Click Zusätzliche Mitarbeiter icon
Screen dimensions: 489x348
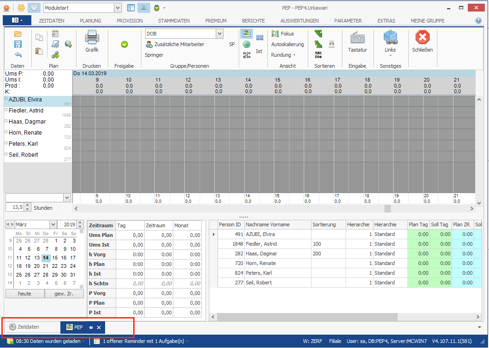pyautogui.click(x=149, y=44)
